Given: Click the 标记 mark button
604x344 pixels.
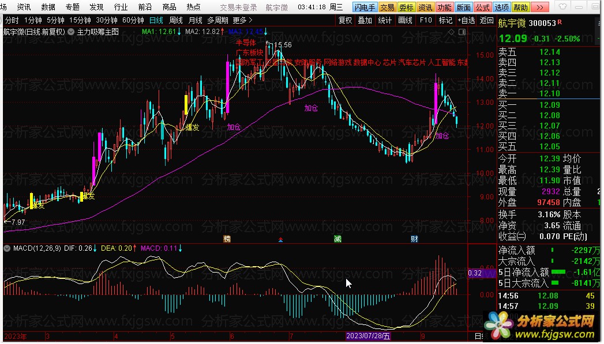Looking at the screenshot, I should [446, 20].
